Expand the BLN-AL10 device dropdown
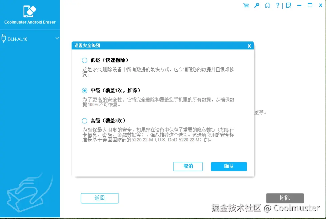 pyautogui.click(x=57, y=38)
